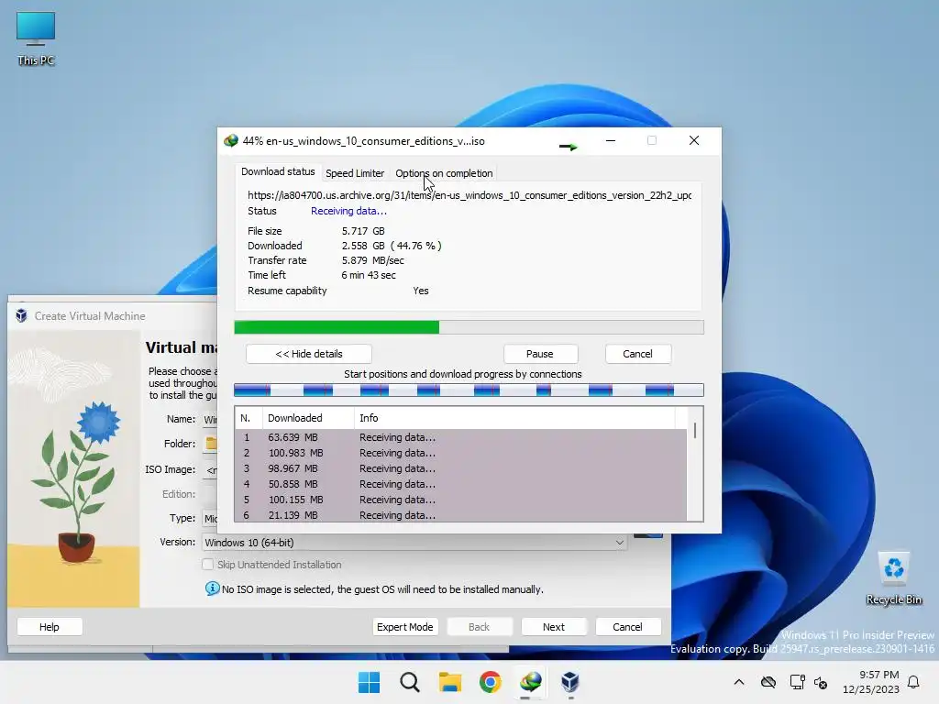Viewport: 939px width, 704px height.
Task: Open File Explorer from the taskbar
Action: click(449, 682)
